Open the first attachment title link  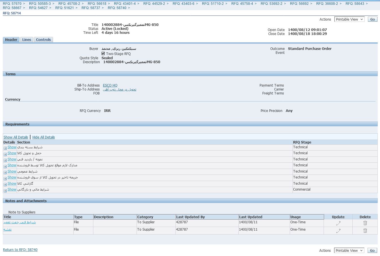pyautogui.click(x=20, y=222)
